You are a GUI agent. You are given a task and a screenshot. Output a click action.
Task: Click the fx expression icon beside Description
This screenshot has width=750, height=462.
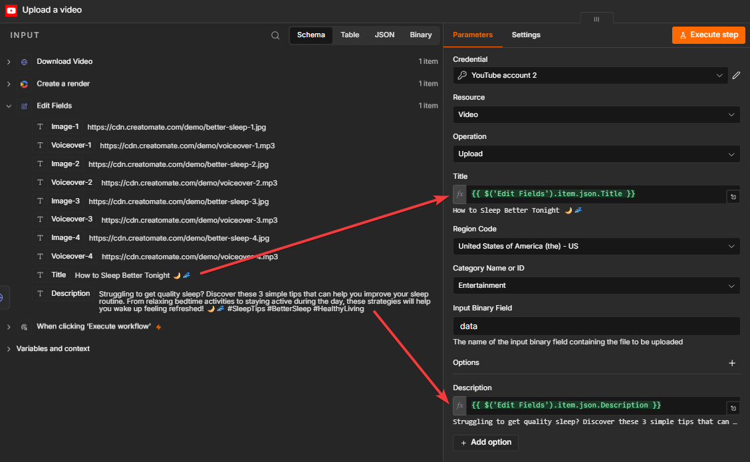pyautogui.click(x=459, y=405)
